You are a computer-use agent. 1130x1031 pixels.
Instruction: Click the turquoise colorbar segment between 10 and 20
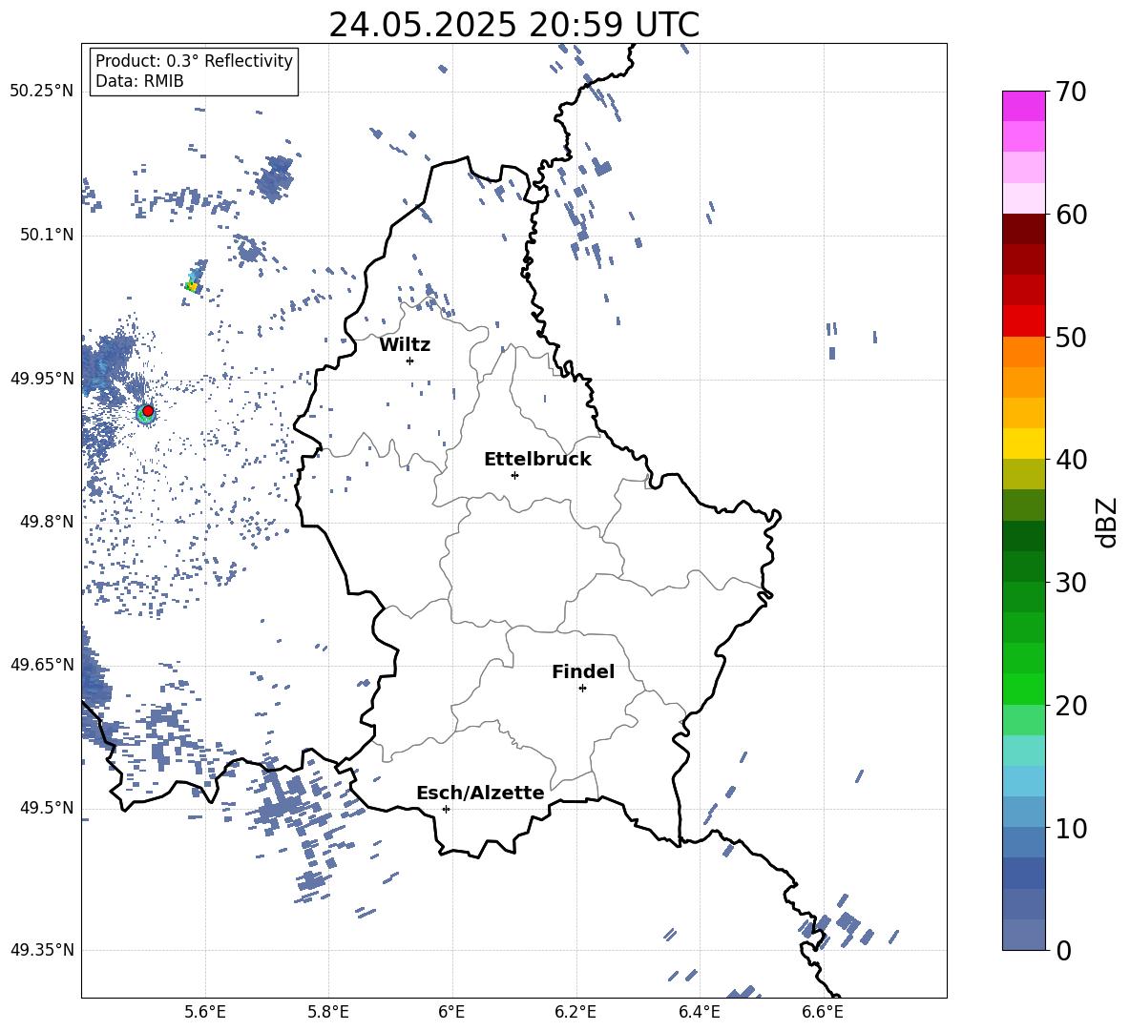[x=1023, y=751]
